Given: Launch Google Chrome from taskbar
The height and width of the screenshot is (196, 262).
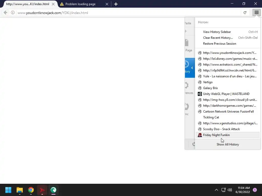Looking at the screenshot, I should (x=31, y=190).
